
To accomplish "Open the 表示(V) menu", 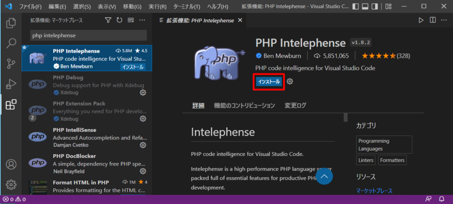I will pyautogui.click(x=107, y=6).
